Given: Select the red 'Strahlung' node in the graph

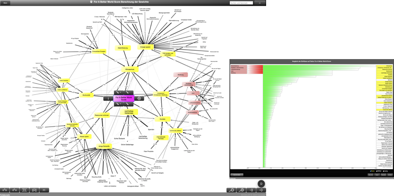Looking at the screenshot, I should (181, 75).
